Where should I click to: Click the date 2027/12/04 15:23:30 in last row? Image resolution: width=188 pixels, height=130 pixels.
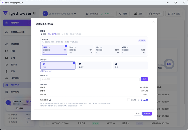click(x=160, y=123)
